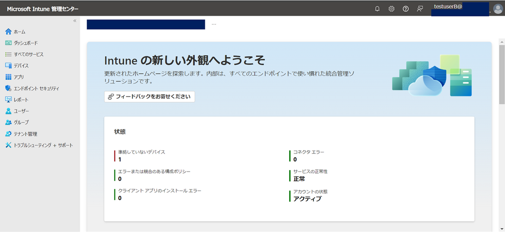This screenshot has height=232, width=505.
Task: Open エラーまたは競合のある構成ポリシー status link
Action: tap(154, 172)
